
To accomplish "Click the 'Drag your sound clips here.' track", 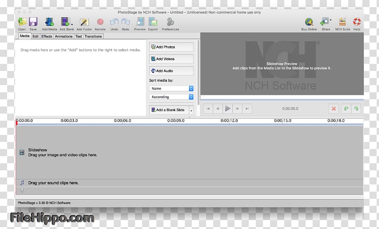I will 189,183.
